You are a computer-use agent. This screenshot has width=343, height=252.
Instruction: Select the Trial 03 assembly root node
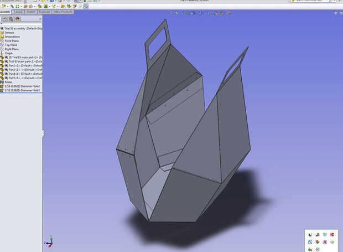click(21, 28)
